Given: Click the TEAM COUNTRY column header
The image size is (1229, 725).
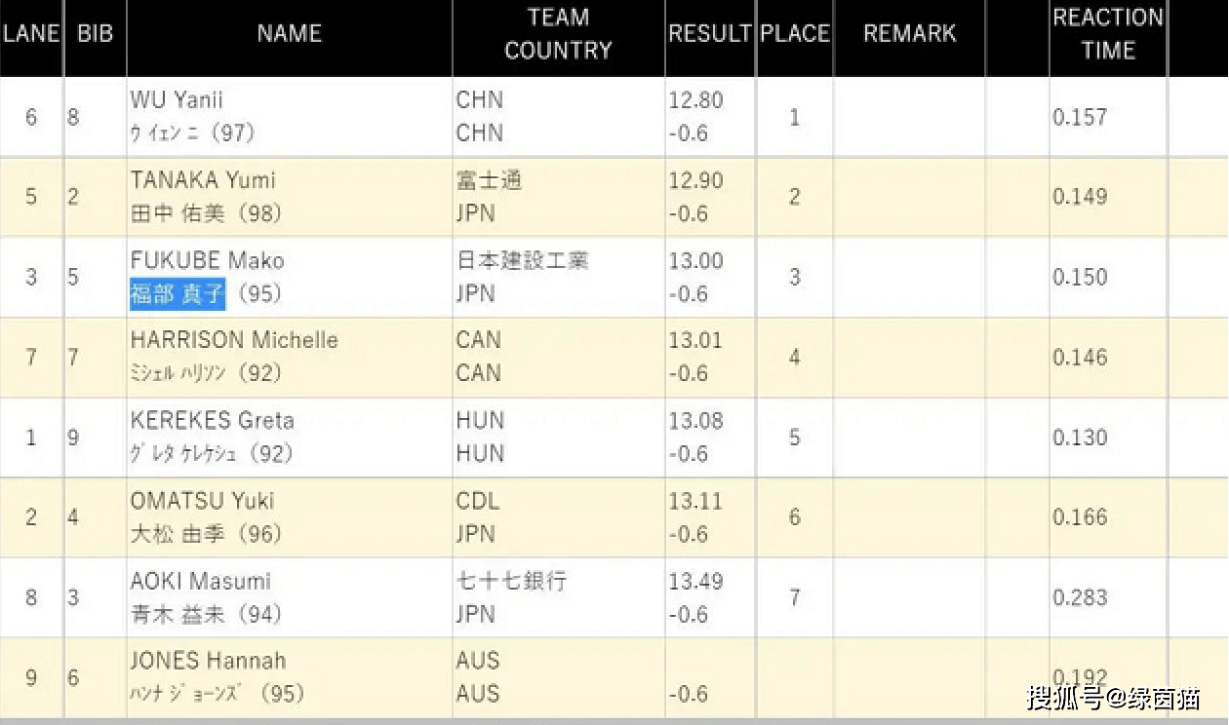Looking at the screenshot, I should pos(558,34).
